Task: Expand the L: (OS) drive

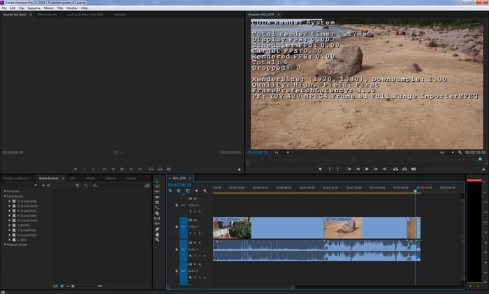Action: (x=9, y=240)
